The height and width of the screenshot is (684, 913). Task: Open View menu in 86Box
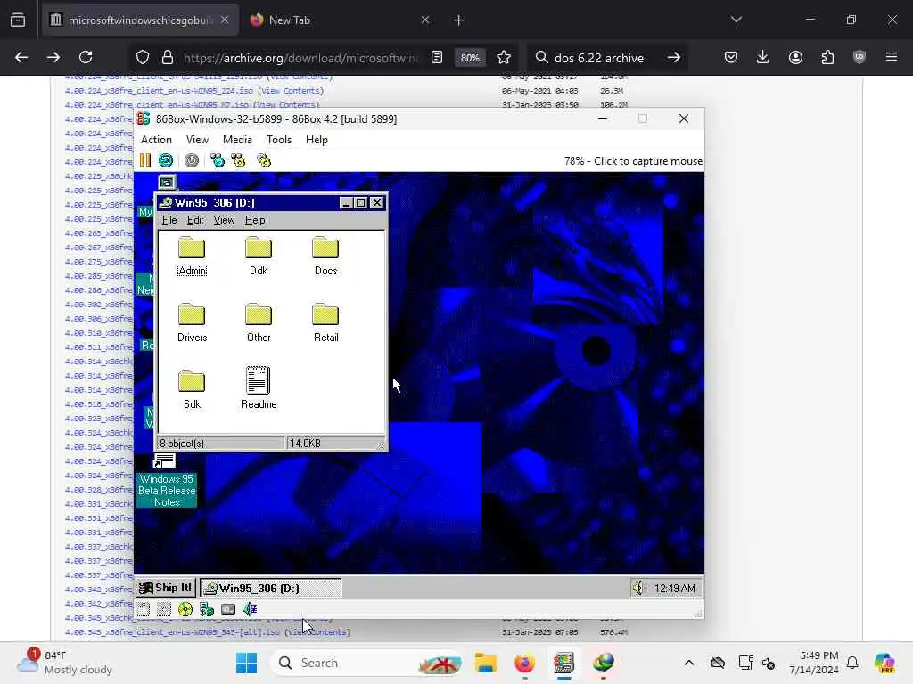pyautogui.click(x=197, y=140)
